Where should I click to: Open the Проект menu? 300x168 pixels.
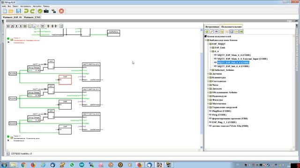(15, 6)
